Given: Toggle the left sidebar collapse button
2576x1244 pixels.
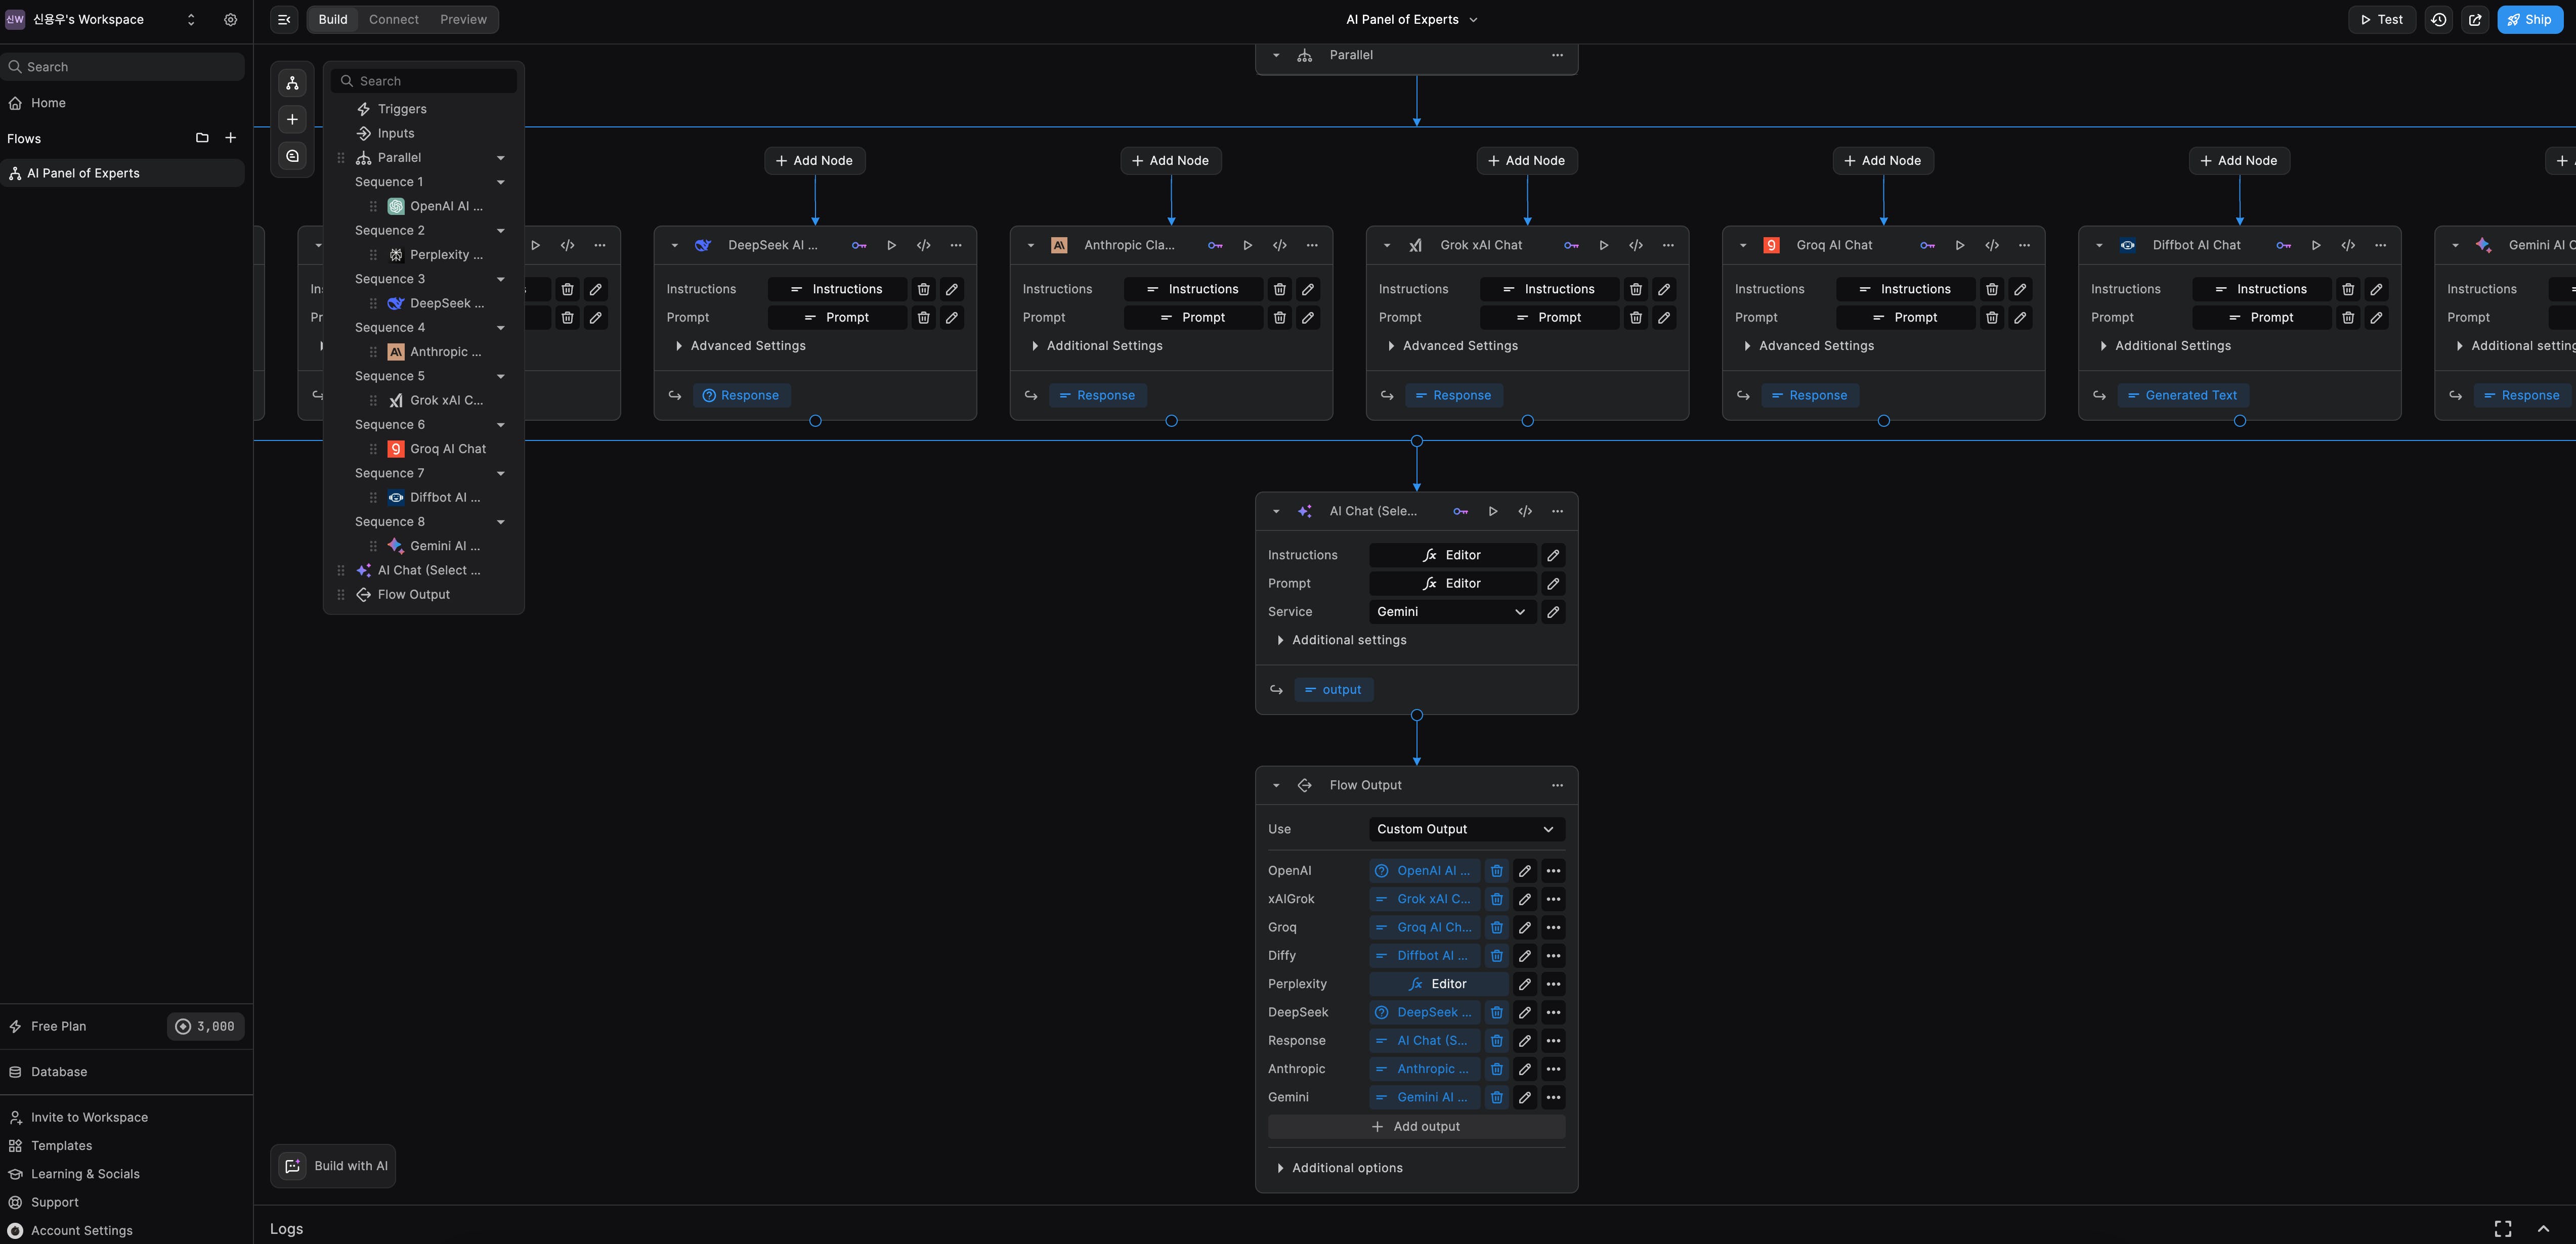Looking at the screenshot, I should [284, 20].
